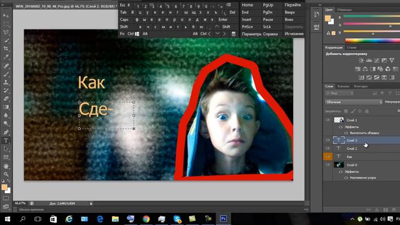Add a Brightness/Contrast adjustment (sun icon)
400x225 pixels.
click(x=361, y=61)
